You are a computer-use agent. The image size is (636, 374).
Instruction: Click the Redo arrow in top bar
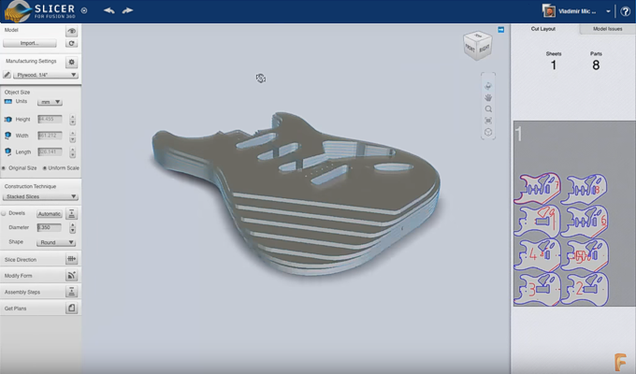(x=127, y=10)
